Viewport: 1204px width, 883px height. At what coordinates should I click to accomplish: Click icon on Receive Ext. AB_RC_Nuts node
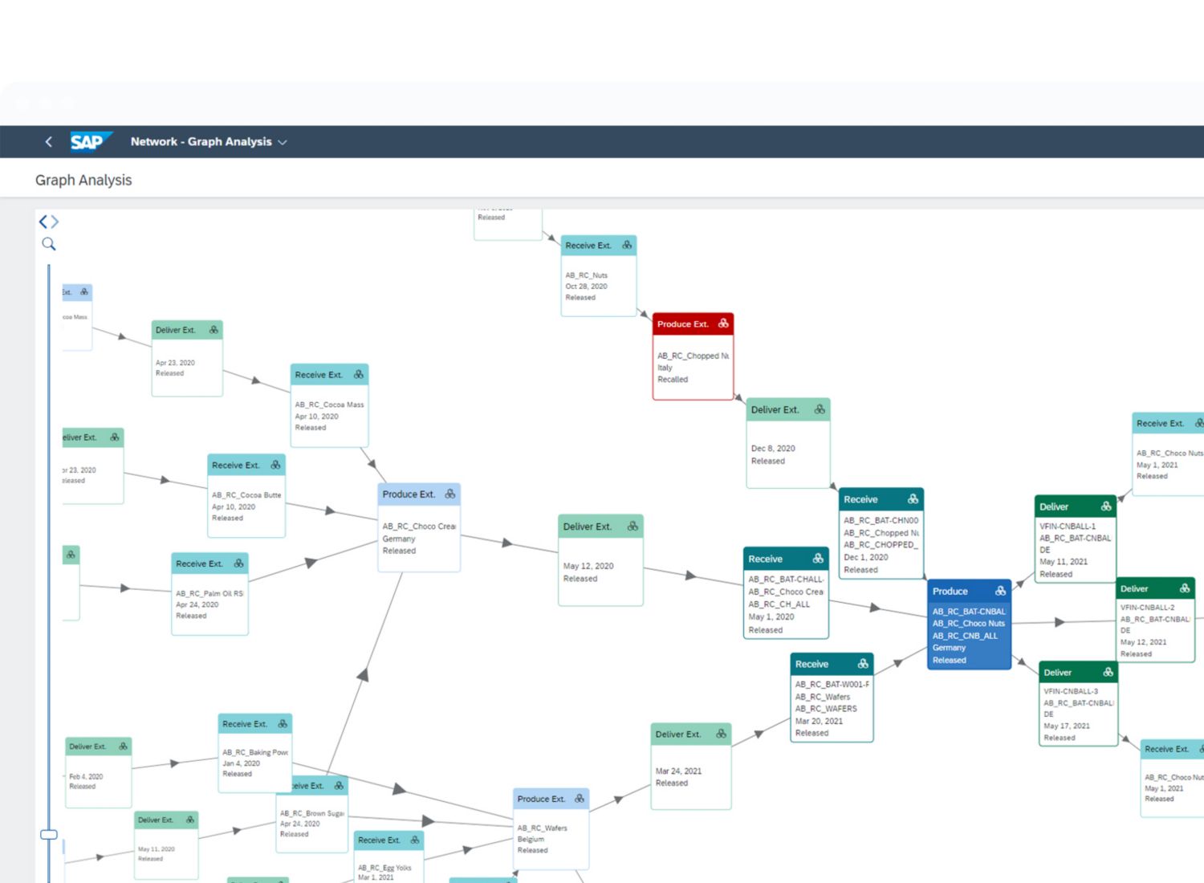(627, 245)
